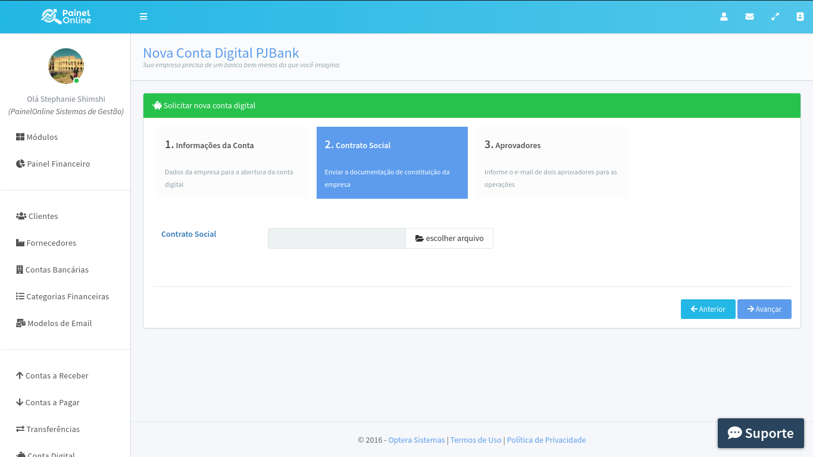The height and width of the screenshot is (457, 813).
Task: Open Contas Bancárias in the sidebar
Action: [52, 270]
